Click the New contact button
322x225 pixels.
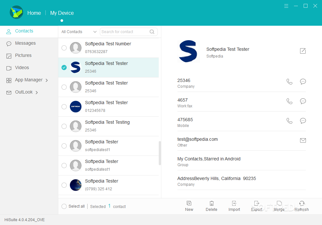pos(189,206)
